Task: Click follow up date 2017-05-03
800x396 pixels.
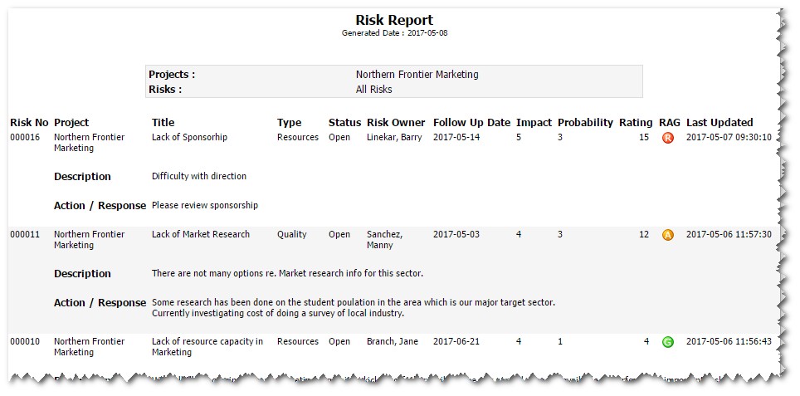Action: [x=456, y=234]
